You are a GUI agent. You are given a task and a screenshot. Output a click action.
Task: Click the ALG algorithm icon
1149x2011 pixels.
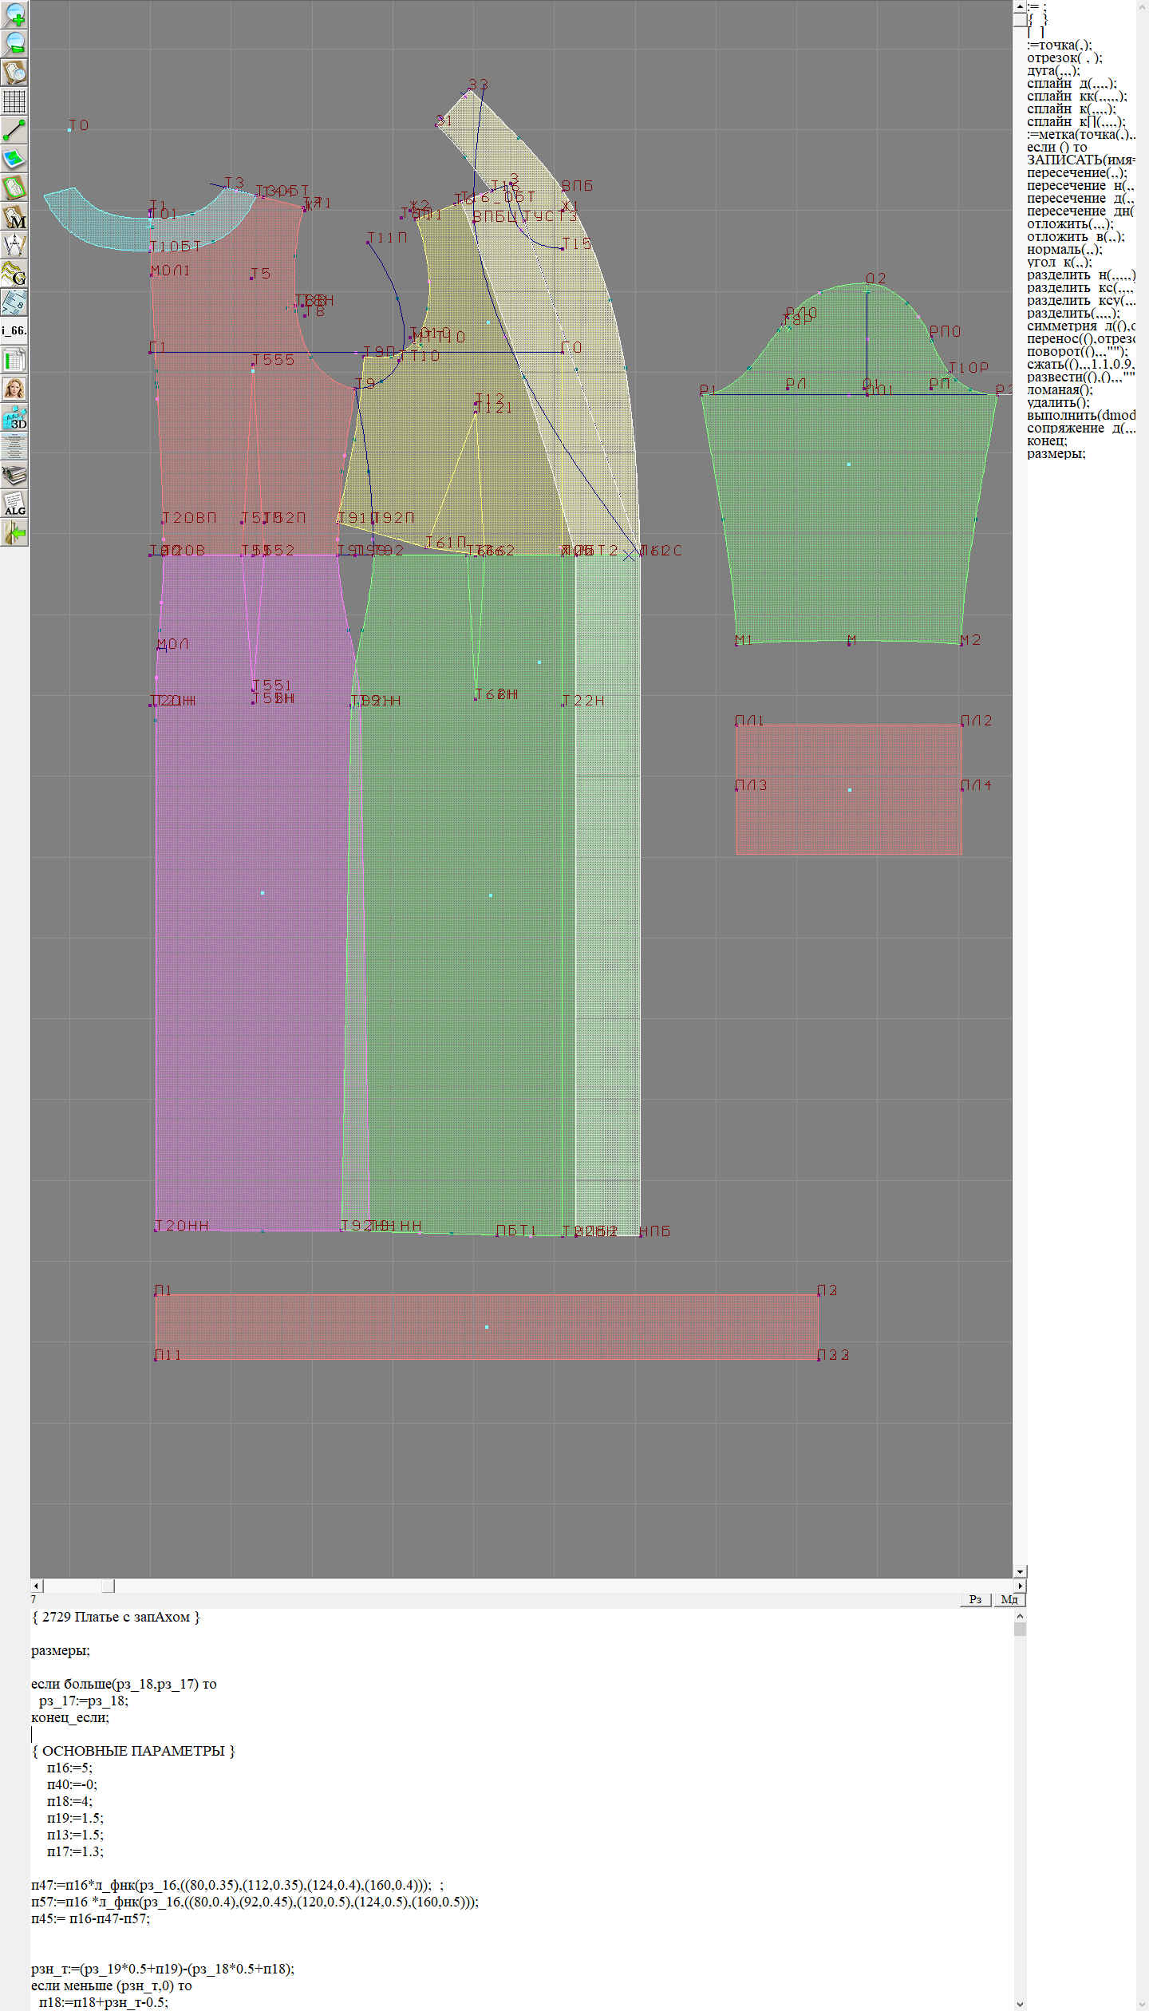14,504
